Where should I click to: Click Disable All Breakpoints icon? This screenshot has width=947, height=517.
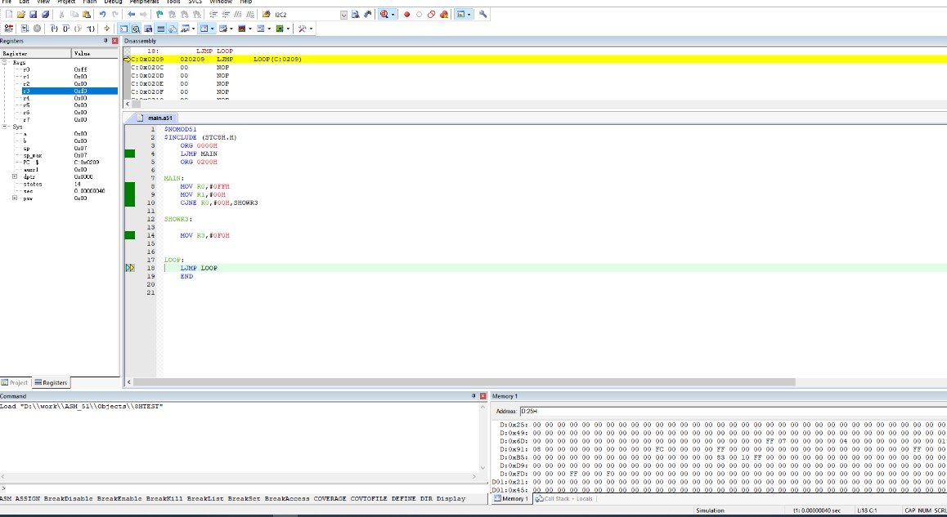tap(431, 15)
